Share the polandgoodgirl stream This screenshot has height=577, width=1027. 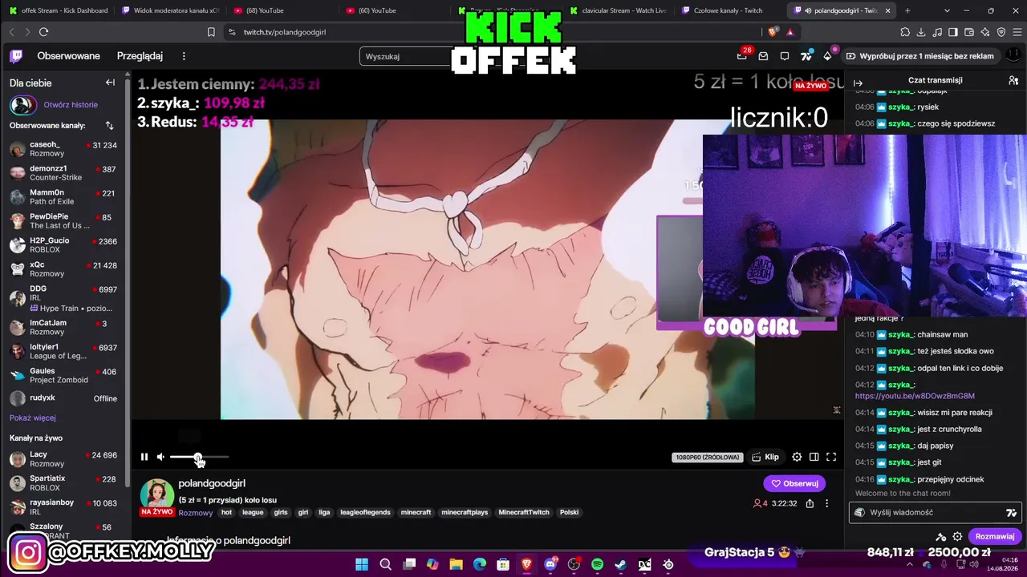click(x=810, y=503)
